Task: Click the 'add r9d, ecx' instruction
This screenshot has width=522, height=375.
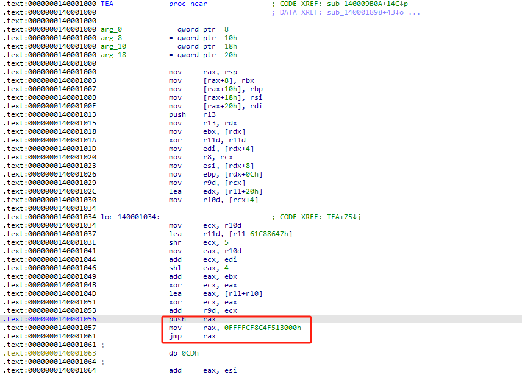Action: click(203, 311)
